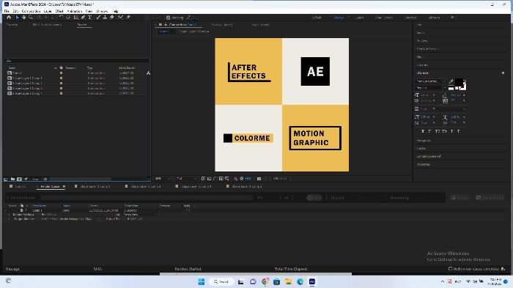The width and height of the screenshot is (513, 288).
Task: Toggle subscript text style
Action: click(x=459, y=131)
